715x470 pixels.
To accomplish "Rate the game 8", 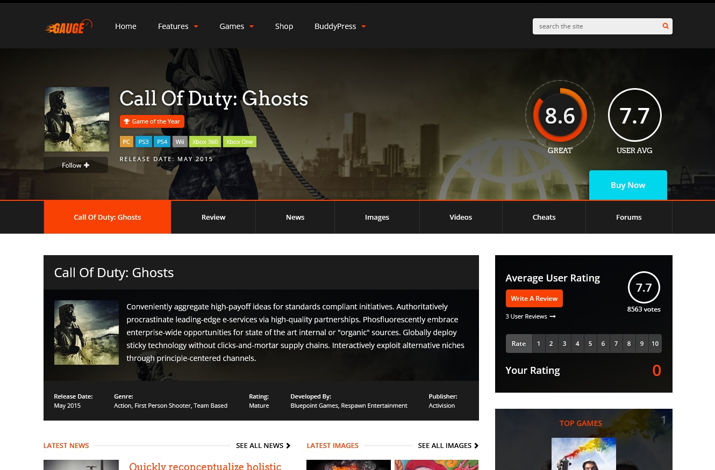I will pyautogui.click(x=629, y=344).
